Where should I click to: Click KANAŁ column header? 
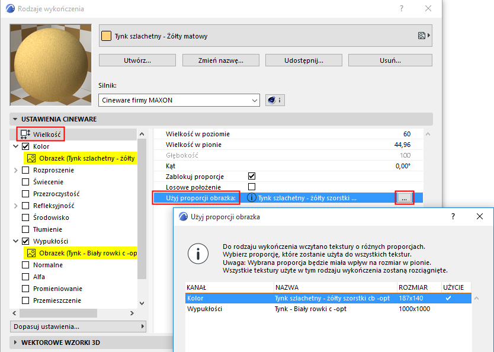click(x=229, y=287)
